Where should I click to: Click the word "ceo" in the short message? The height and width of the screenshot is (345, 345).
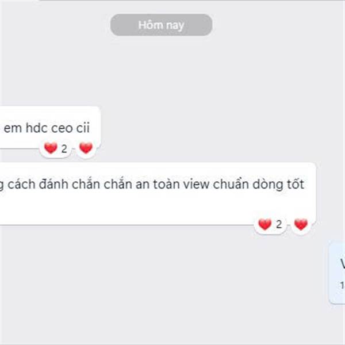tap(62, 128)
